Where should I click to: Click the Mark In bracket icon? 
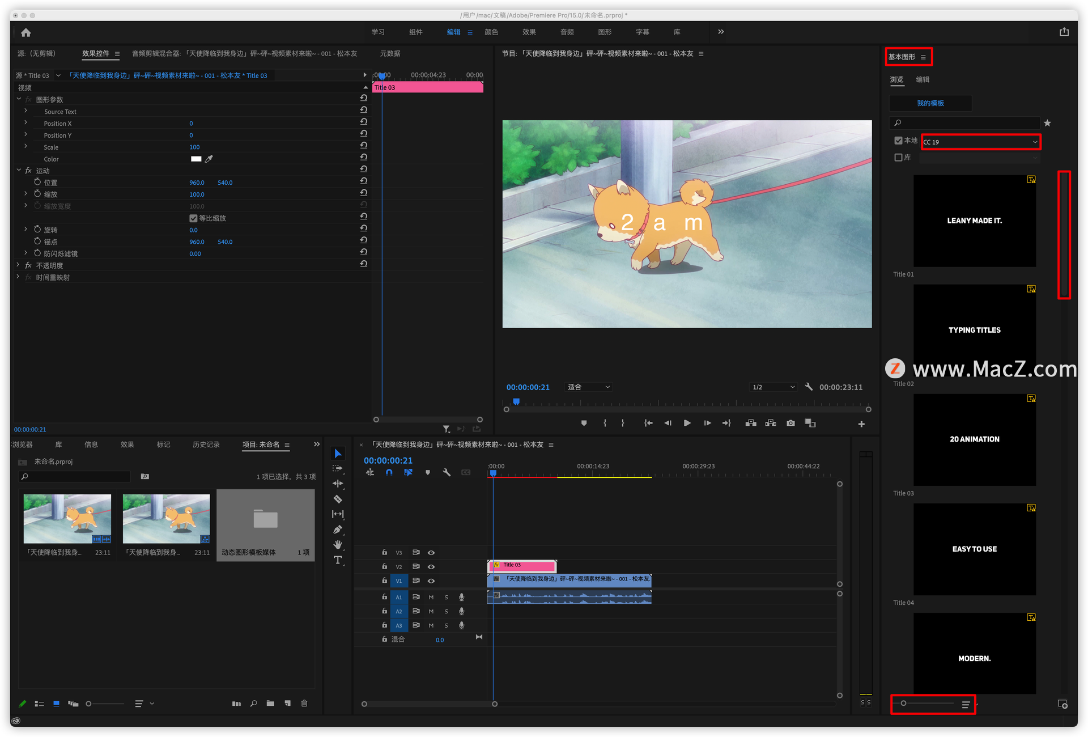pyautogui.click(x=605, y=423)
